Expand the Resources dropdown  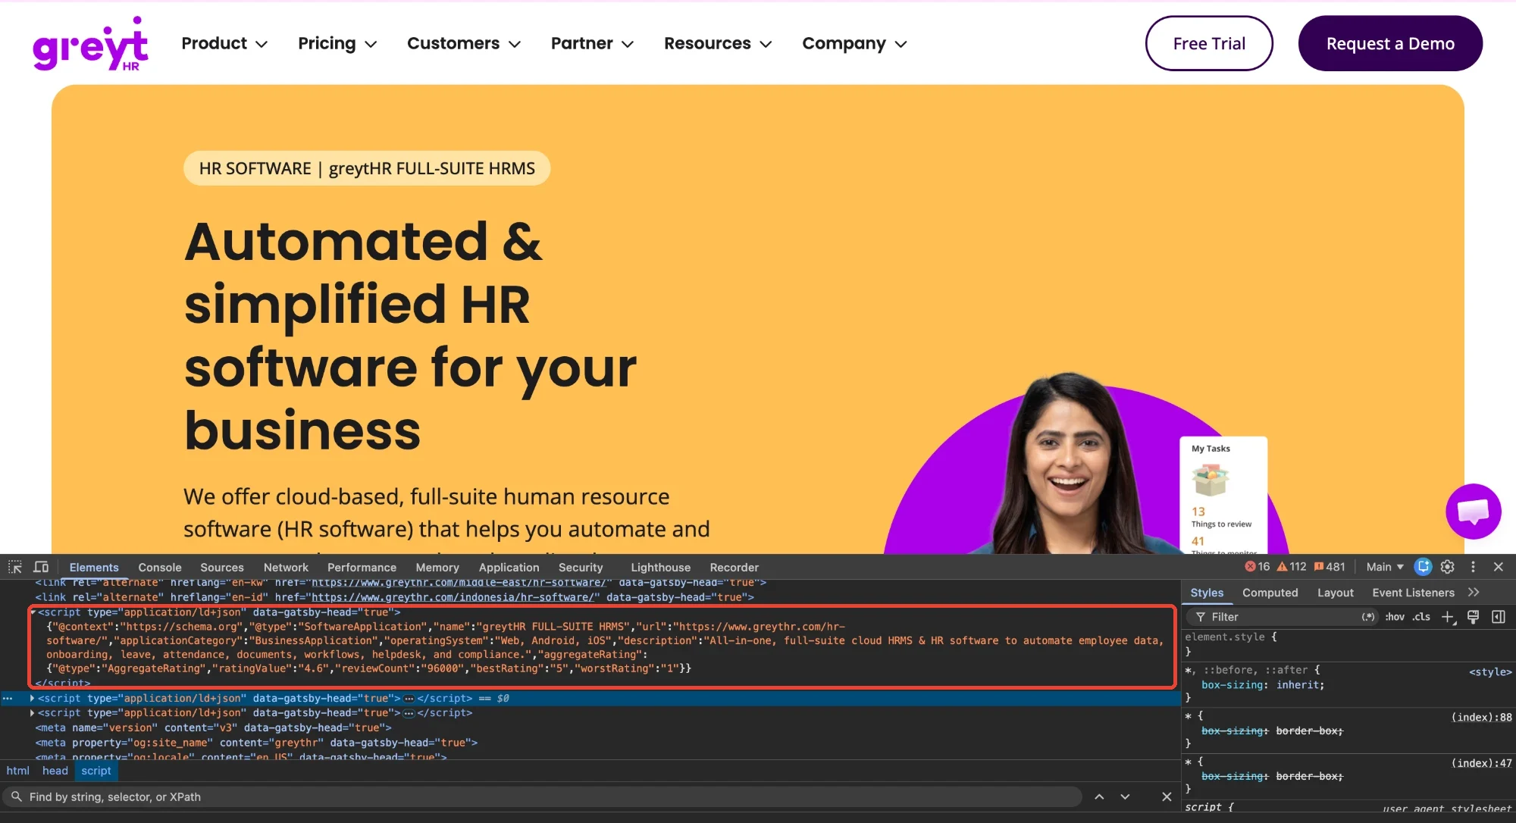click(x=718, y=44)
